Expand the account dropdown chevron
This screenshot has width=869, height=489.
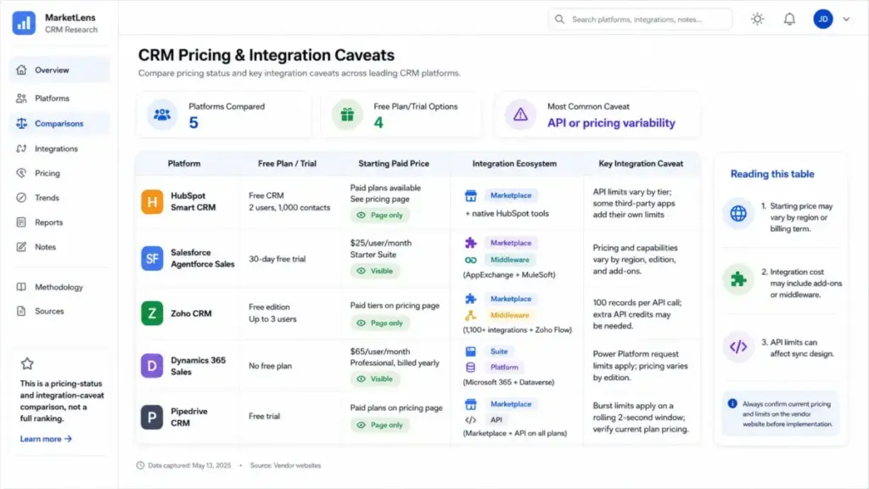[x=846, y=19]
